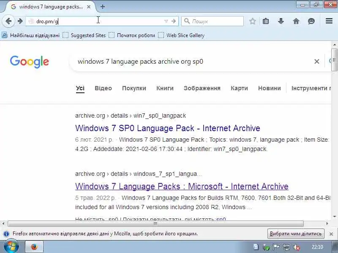
Task: Click the browser Forward arrow button
Action: pos(20,21)
